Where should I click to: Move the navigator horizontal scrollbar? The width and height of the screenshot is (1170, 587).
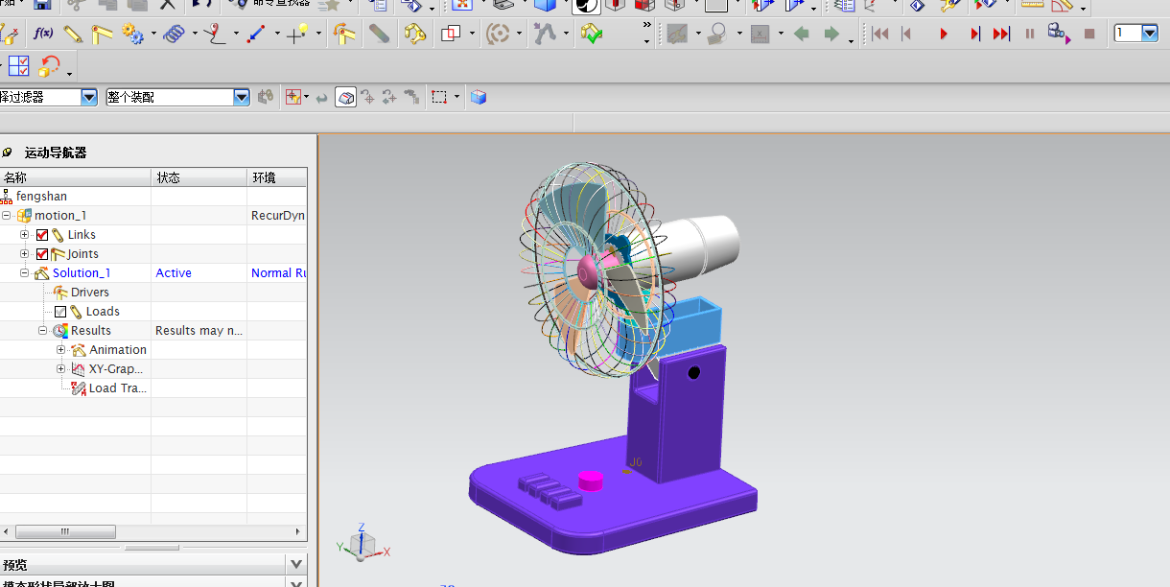coord(65,531)
